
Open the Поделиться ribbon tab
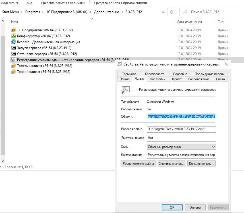click(x=10, y=3)
